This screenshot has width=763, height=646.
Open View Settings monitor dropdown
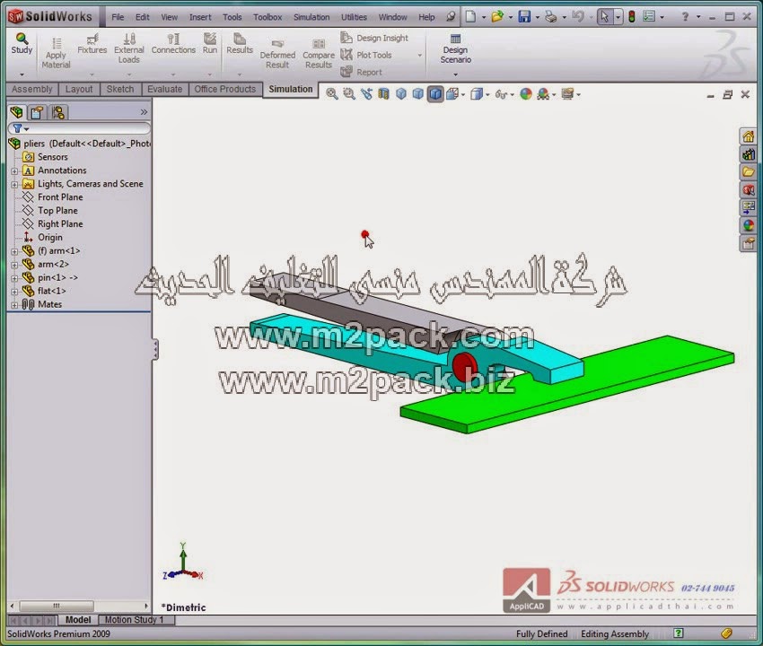tap(571, 94)
